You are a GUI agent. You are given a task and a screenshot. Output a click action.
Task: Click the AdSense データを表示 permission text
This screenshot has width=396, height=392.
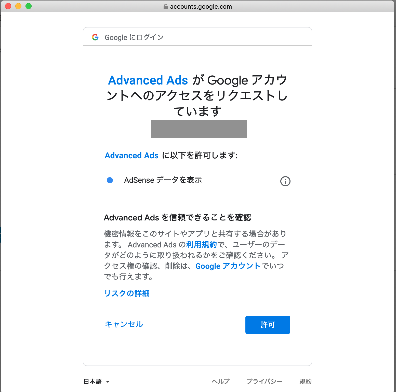(163, 180)
